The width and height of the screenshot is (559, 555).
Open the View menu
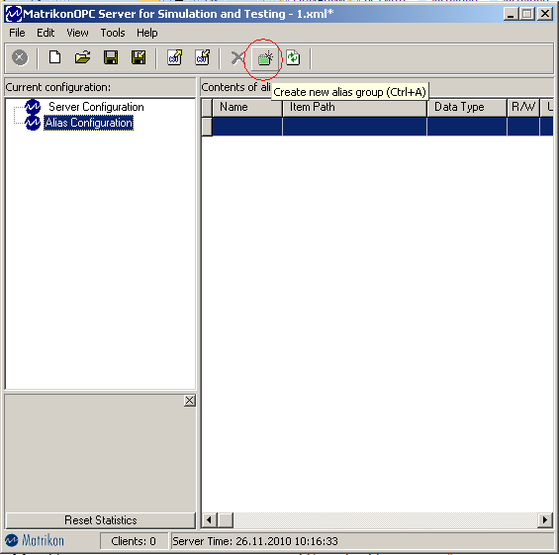point(77,33)
